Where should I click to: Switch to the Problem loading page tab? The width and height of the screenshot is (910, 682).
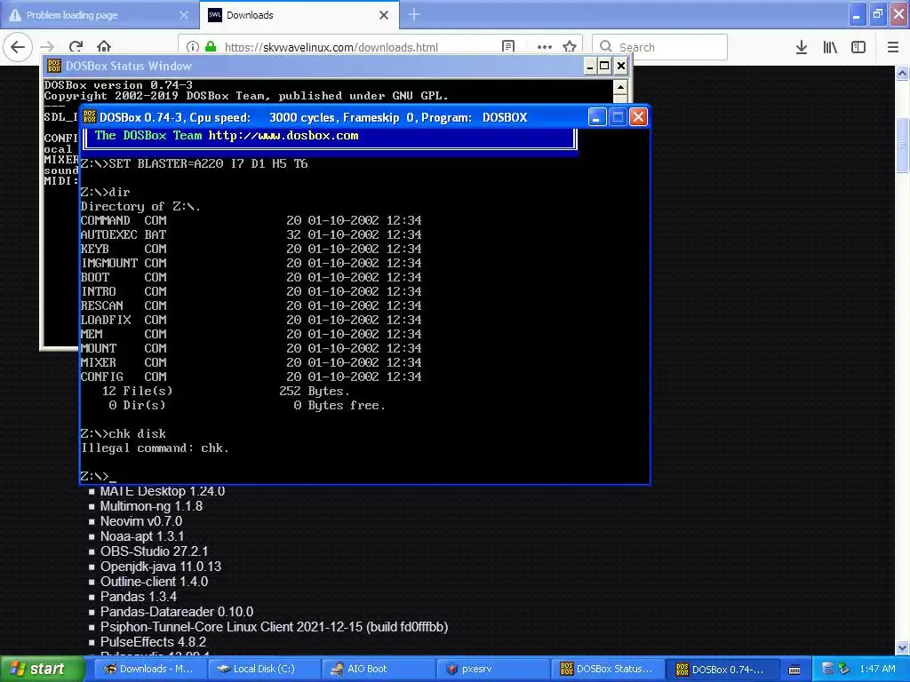pos(100,15)
